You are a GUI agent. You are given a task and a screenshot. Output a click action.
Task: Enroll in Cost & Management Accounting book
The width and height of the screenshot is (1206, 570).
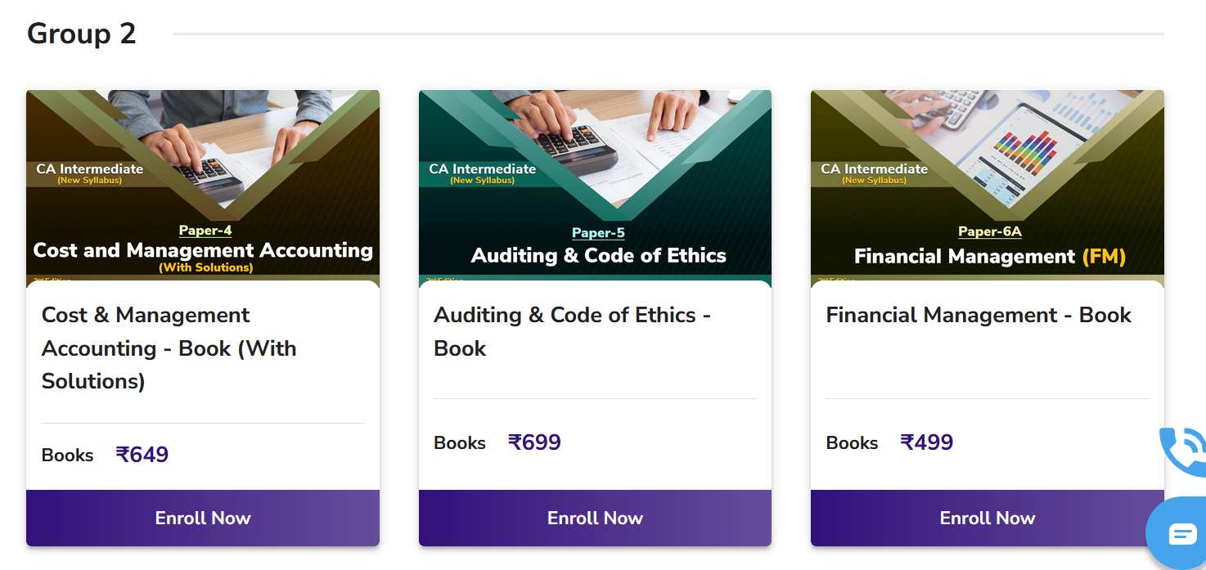coord(203,518)
